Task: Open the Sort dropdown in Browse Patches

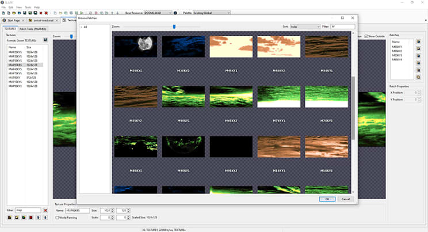Action: (305, 26)
